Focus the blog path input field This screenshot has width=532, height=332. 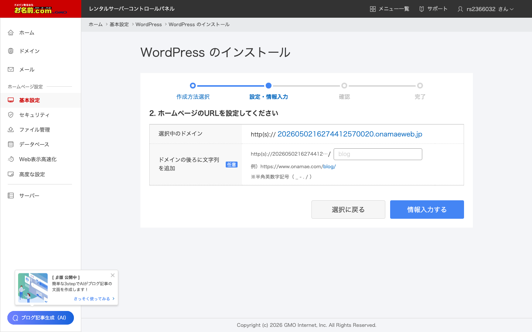(x=378, y=154)
